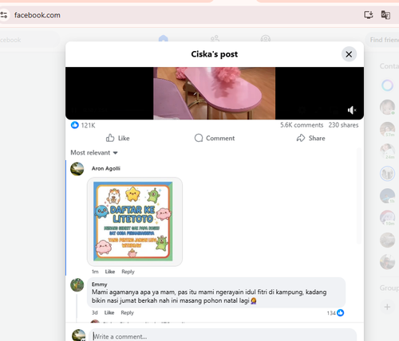This screenshot has width=399, height=341.
Task: Click Aron Agolli's avatar picture
Action: (x=77, y=169)
